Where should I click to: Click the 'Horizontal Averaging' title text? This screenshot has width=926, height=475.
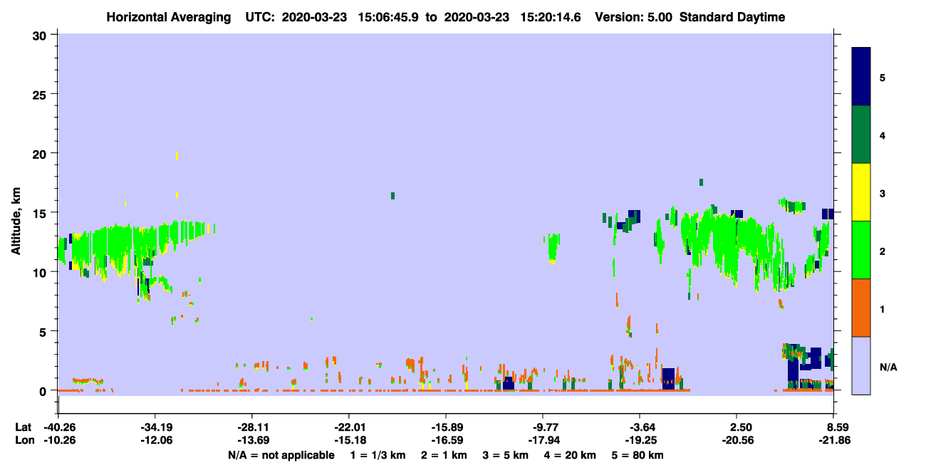168,17
